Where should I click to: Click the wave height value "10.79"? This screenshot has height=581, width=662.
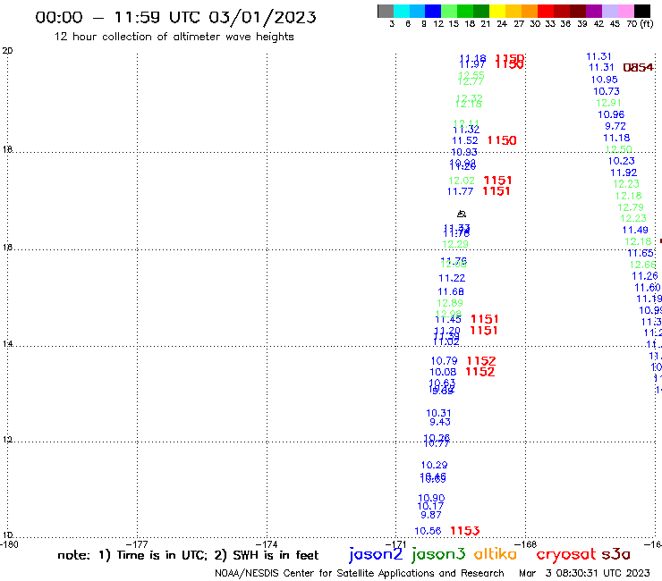444,361
